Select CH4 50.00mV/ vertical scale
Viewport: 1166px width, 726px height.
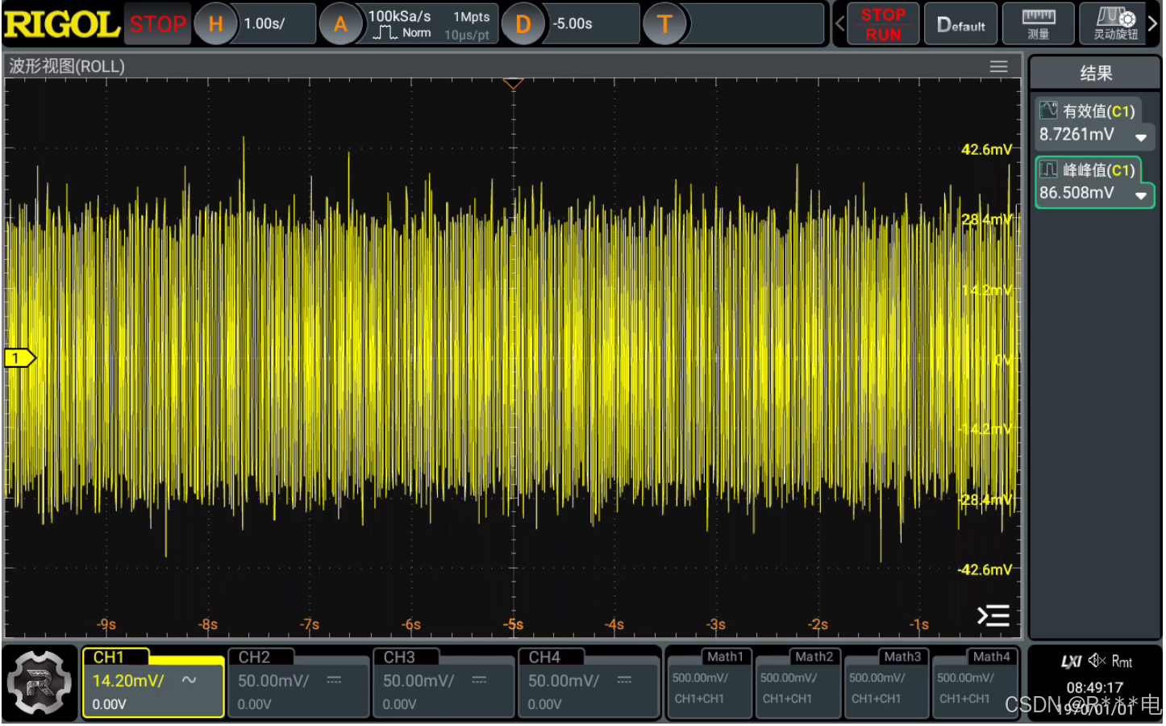click(564, 681)
